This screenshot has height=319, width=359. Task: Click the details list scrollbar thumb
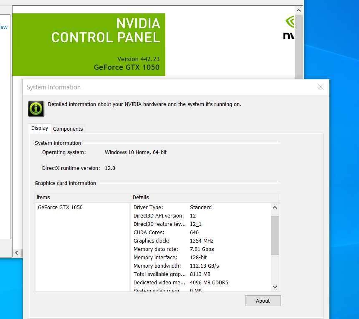(x=275, y=235)
